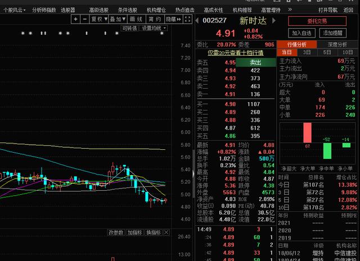The width and height of the screenshot is (360, 261).
Task: Click green 净小单 bar -14
Action: [346, 145]
